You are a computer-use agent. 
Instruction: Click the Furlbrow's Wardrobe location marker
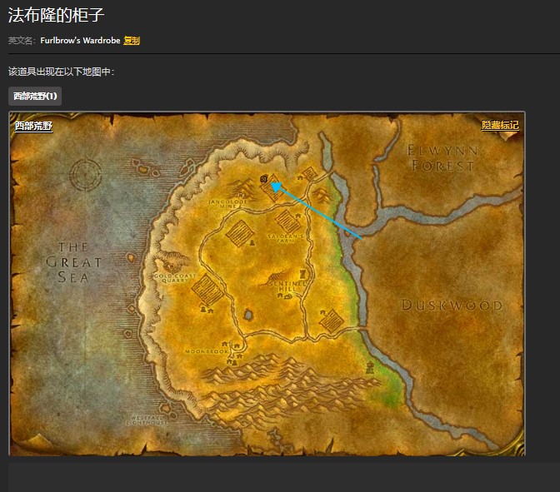tap(264, 178)
